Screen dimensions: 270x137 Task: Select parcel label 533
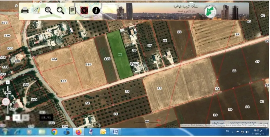click(10, 48)
